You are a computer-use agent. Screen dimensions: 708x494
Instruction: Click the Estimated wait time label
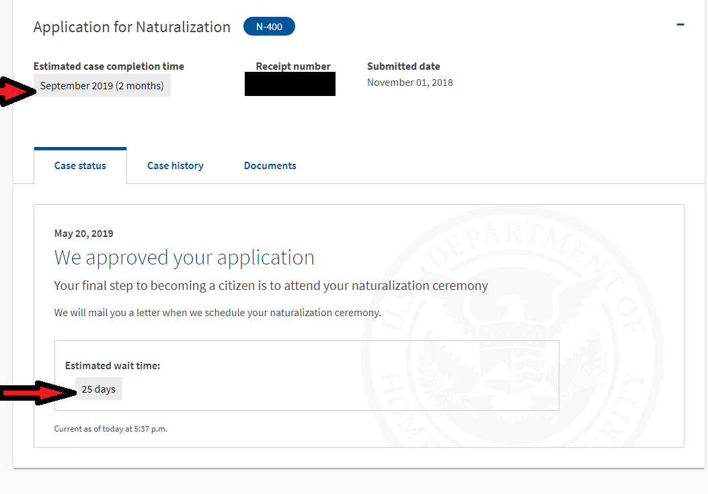(x=112, y=366)
